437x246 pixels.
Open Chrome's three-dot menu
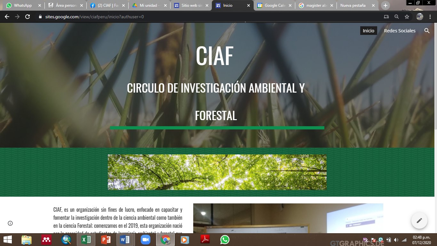click(x=431, y=17)
